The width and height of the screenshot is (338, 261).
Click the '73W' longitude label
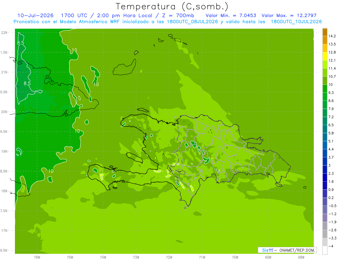point(136,257)
